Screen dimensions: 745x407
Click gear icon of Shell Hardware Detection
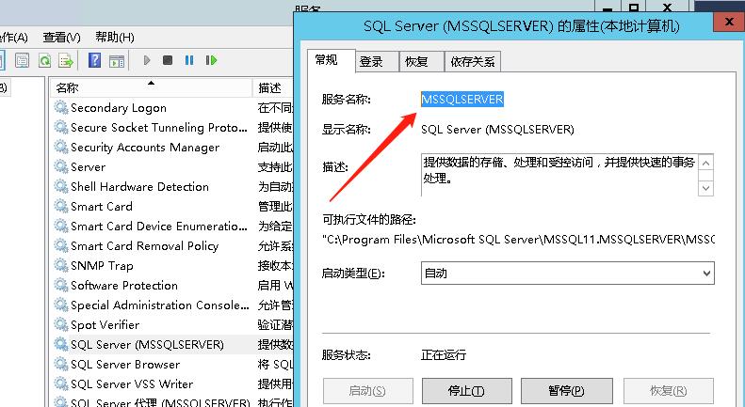point(61,186)
